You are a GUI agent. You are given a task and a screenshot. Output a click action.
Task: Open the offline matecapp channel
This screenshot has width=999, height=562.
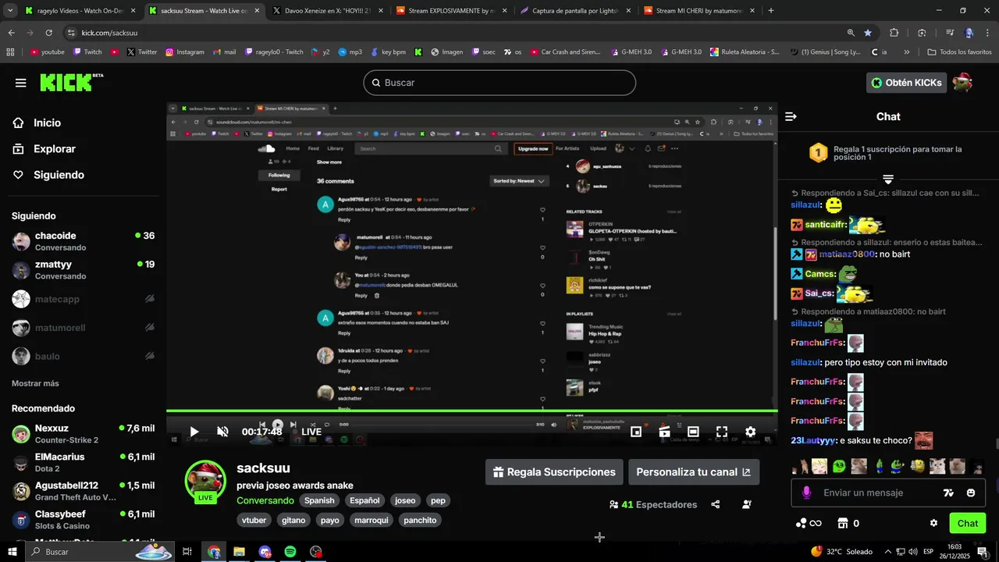tap(83, 299)
